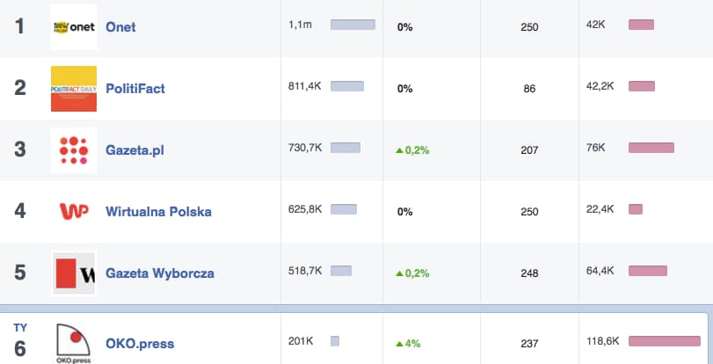Click Gazeta.pl 76K engagement bar
The width and height of the screenshot is (713, 364).
651,148
